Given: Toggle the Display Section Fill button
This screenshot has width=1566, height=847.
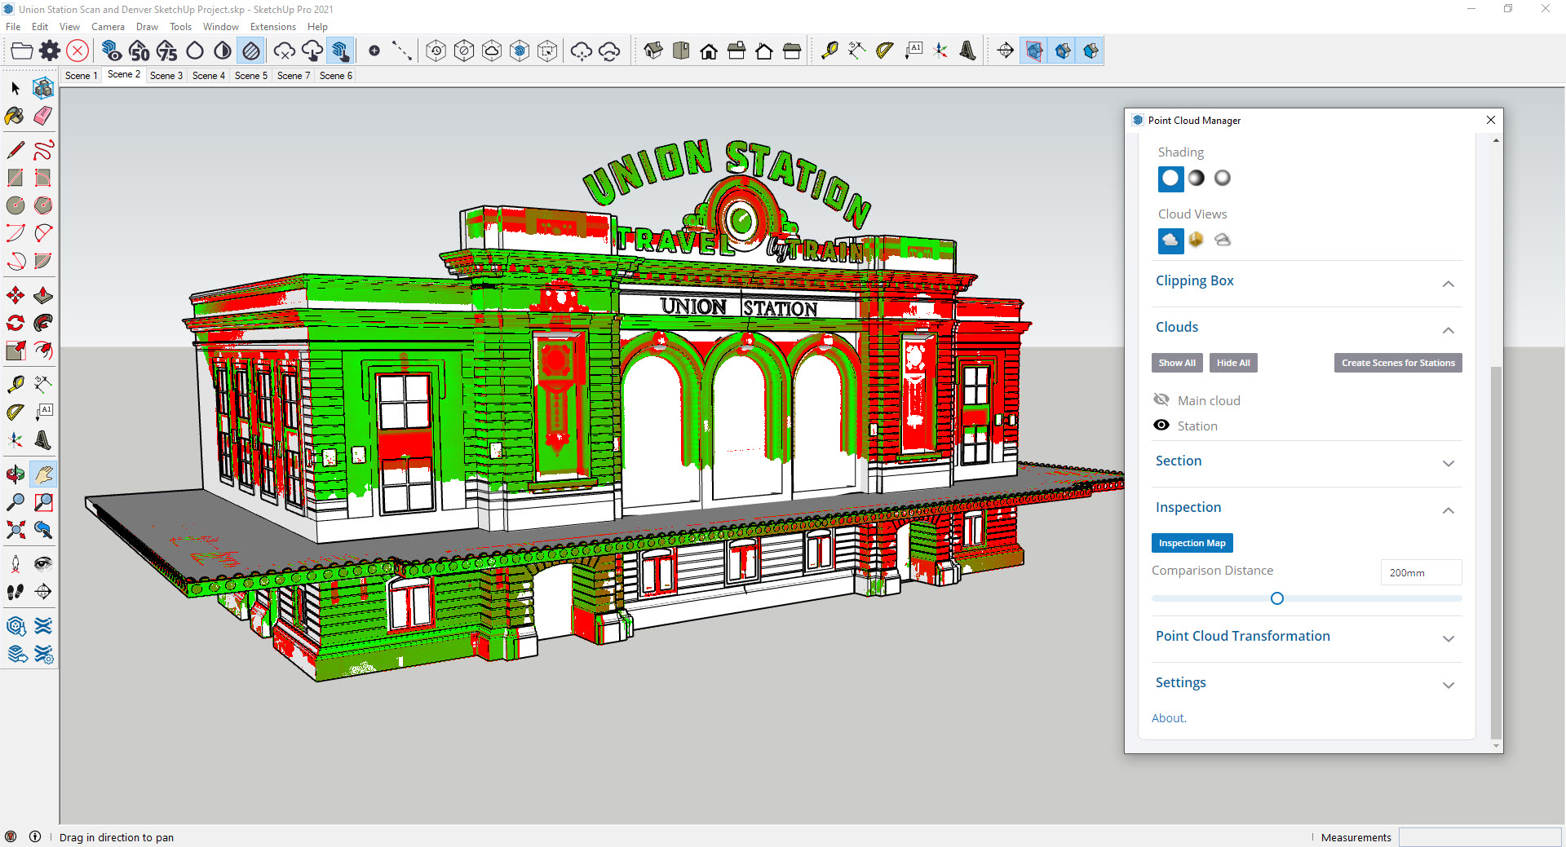Looking at the screenshot, I should pyautogui.click(x=1090, y=51).
